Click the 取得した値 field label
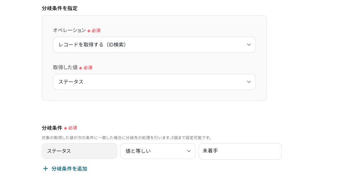This screenshot has height=186, width=349. coord(65,67)
